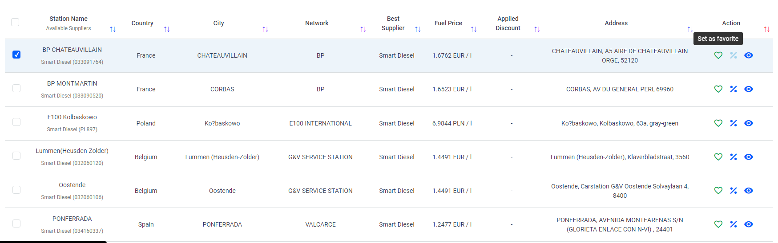Click the horizontal scrollbar at the bottom
The width and height of the screenshot is (778, 243).
coord(53,242)
